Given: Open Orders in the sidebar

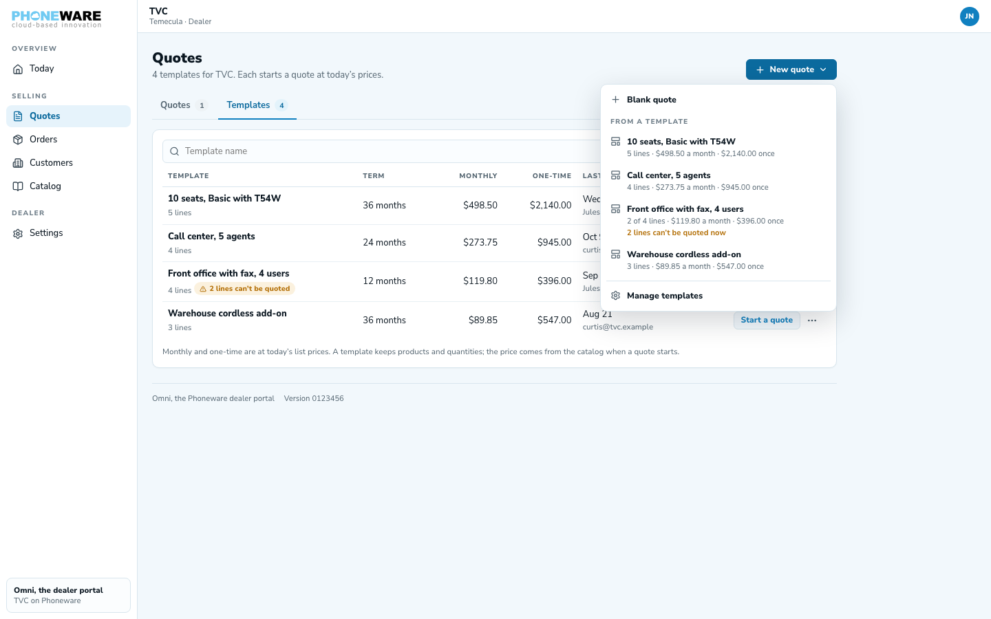Looking at the screenshot, I should [68, 140].
